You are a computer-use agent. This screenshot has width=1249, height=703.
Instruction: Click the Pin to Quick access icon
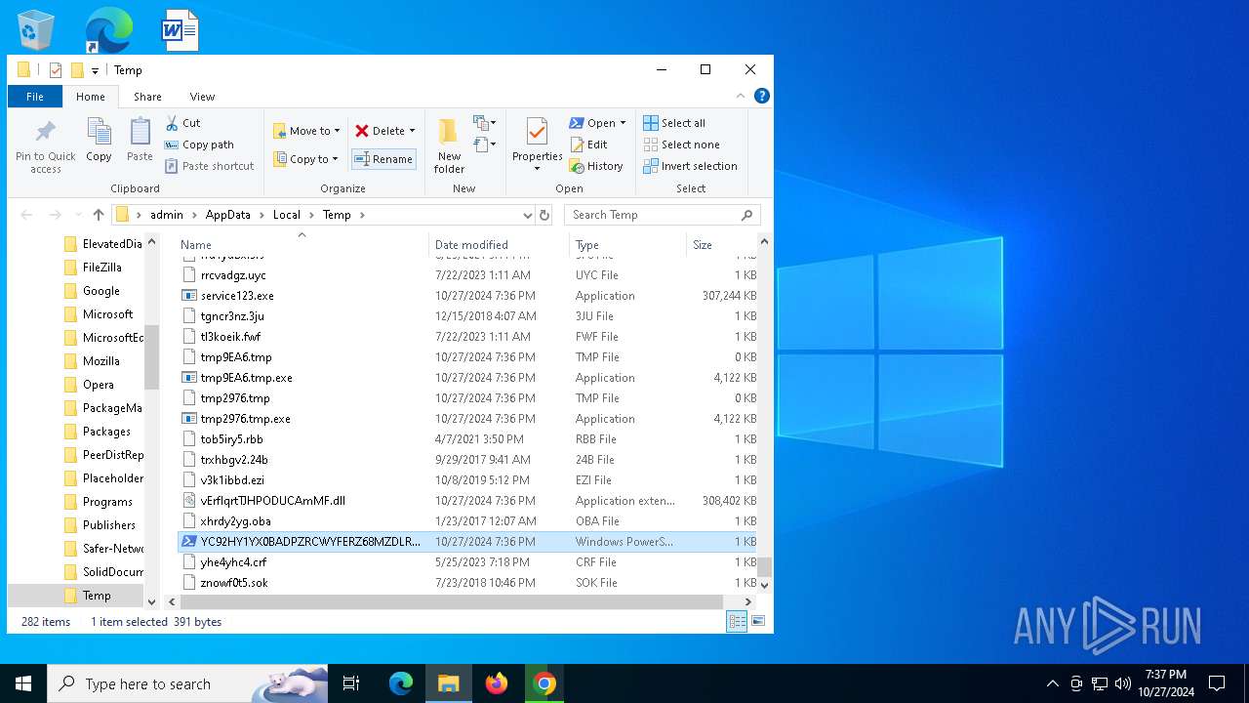click(x=45, y=146)
